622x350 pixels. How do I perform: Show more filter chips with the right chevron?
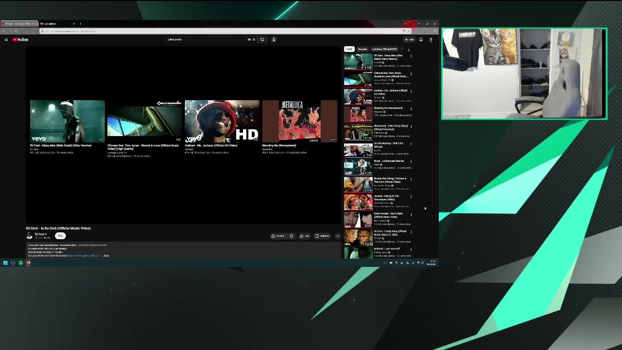point(409,50)
